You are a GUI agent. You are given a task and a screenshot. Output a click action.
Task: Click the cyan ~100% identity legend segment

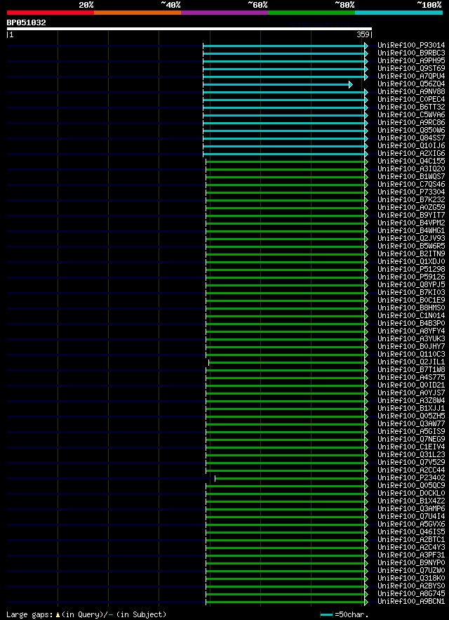(398, 13)
